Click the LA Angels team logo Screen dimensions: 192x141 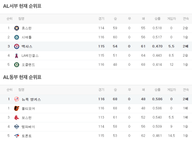17,56
